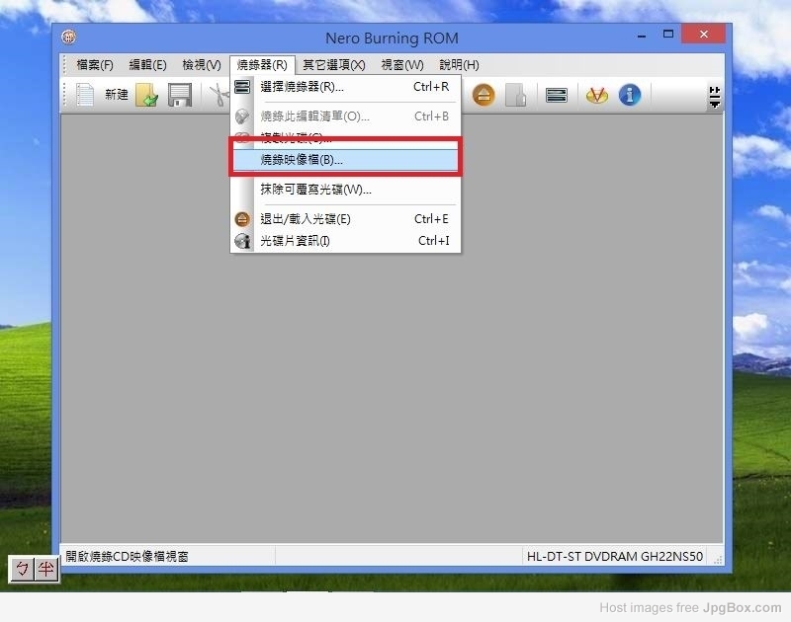Open the 檔案(F) File menu
The height and width of the screenshot is (622, 791).
[95, 65]
